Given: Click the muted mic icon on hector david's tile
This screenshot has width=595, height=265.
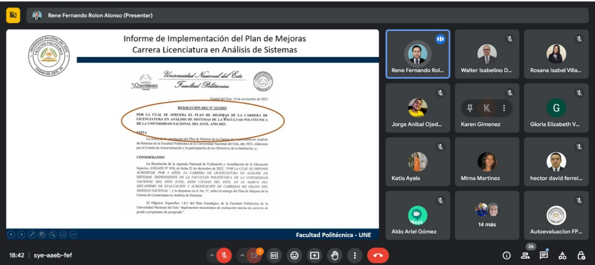Looking at the screenshot, I should pos(579,147).
